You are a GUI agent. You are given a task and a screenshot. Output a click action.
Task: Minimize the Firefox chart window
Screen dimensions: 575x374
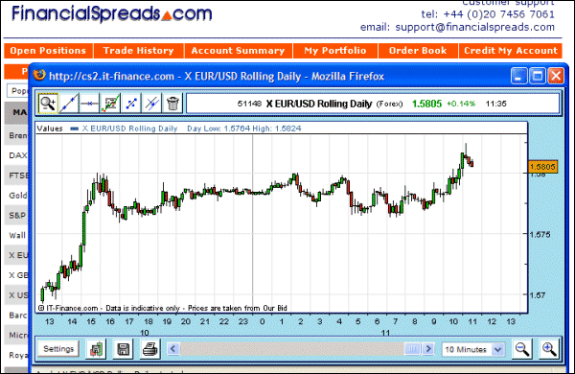[518, 76]
